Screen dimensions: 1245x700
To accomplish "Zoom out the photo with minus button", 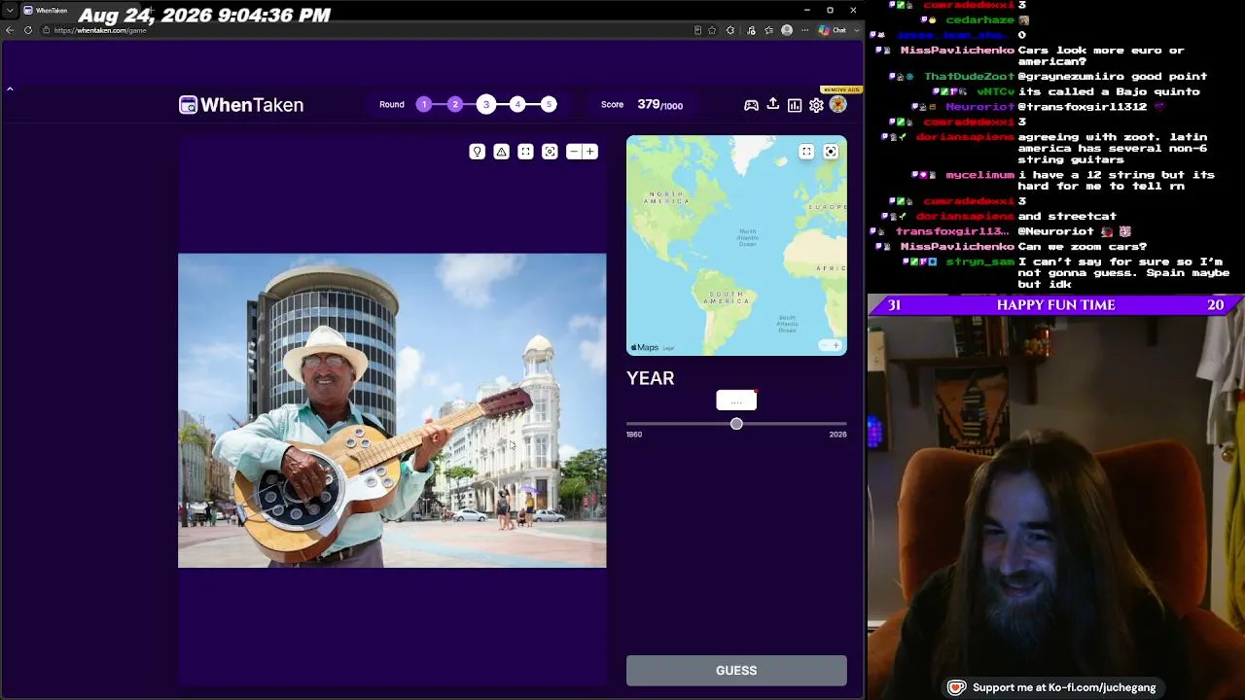I will 574,152.
